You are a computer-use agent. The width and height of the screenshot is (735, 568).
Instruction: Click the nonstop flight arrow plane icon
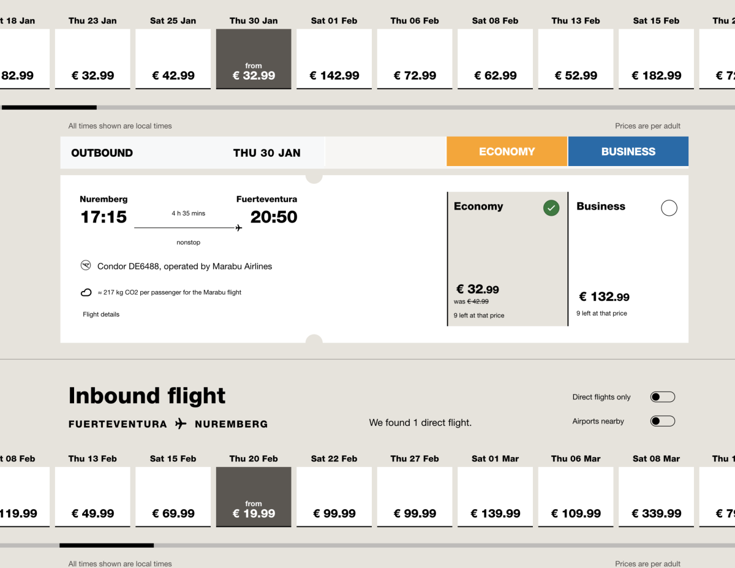(x=238, y=228)
